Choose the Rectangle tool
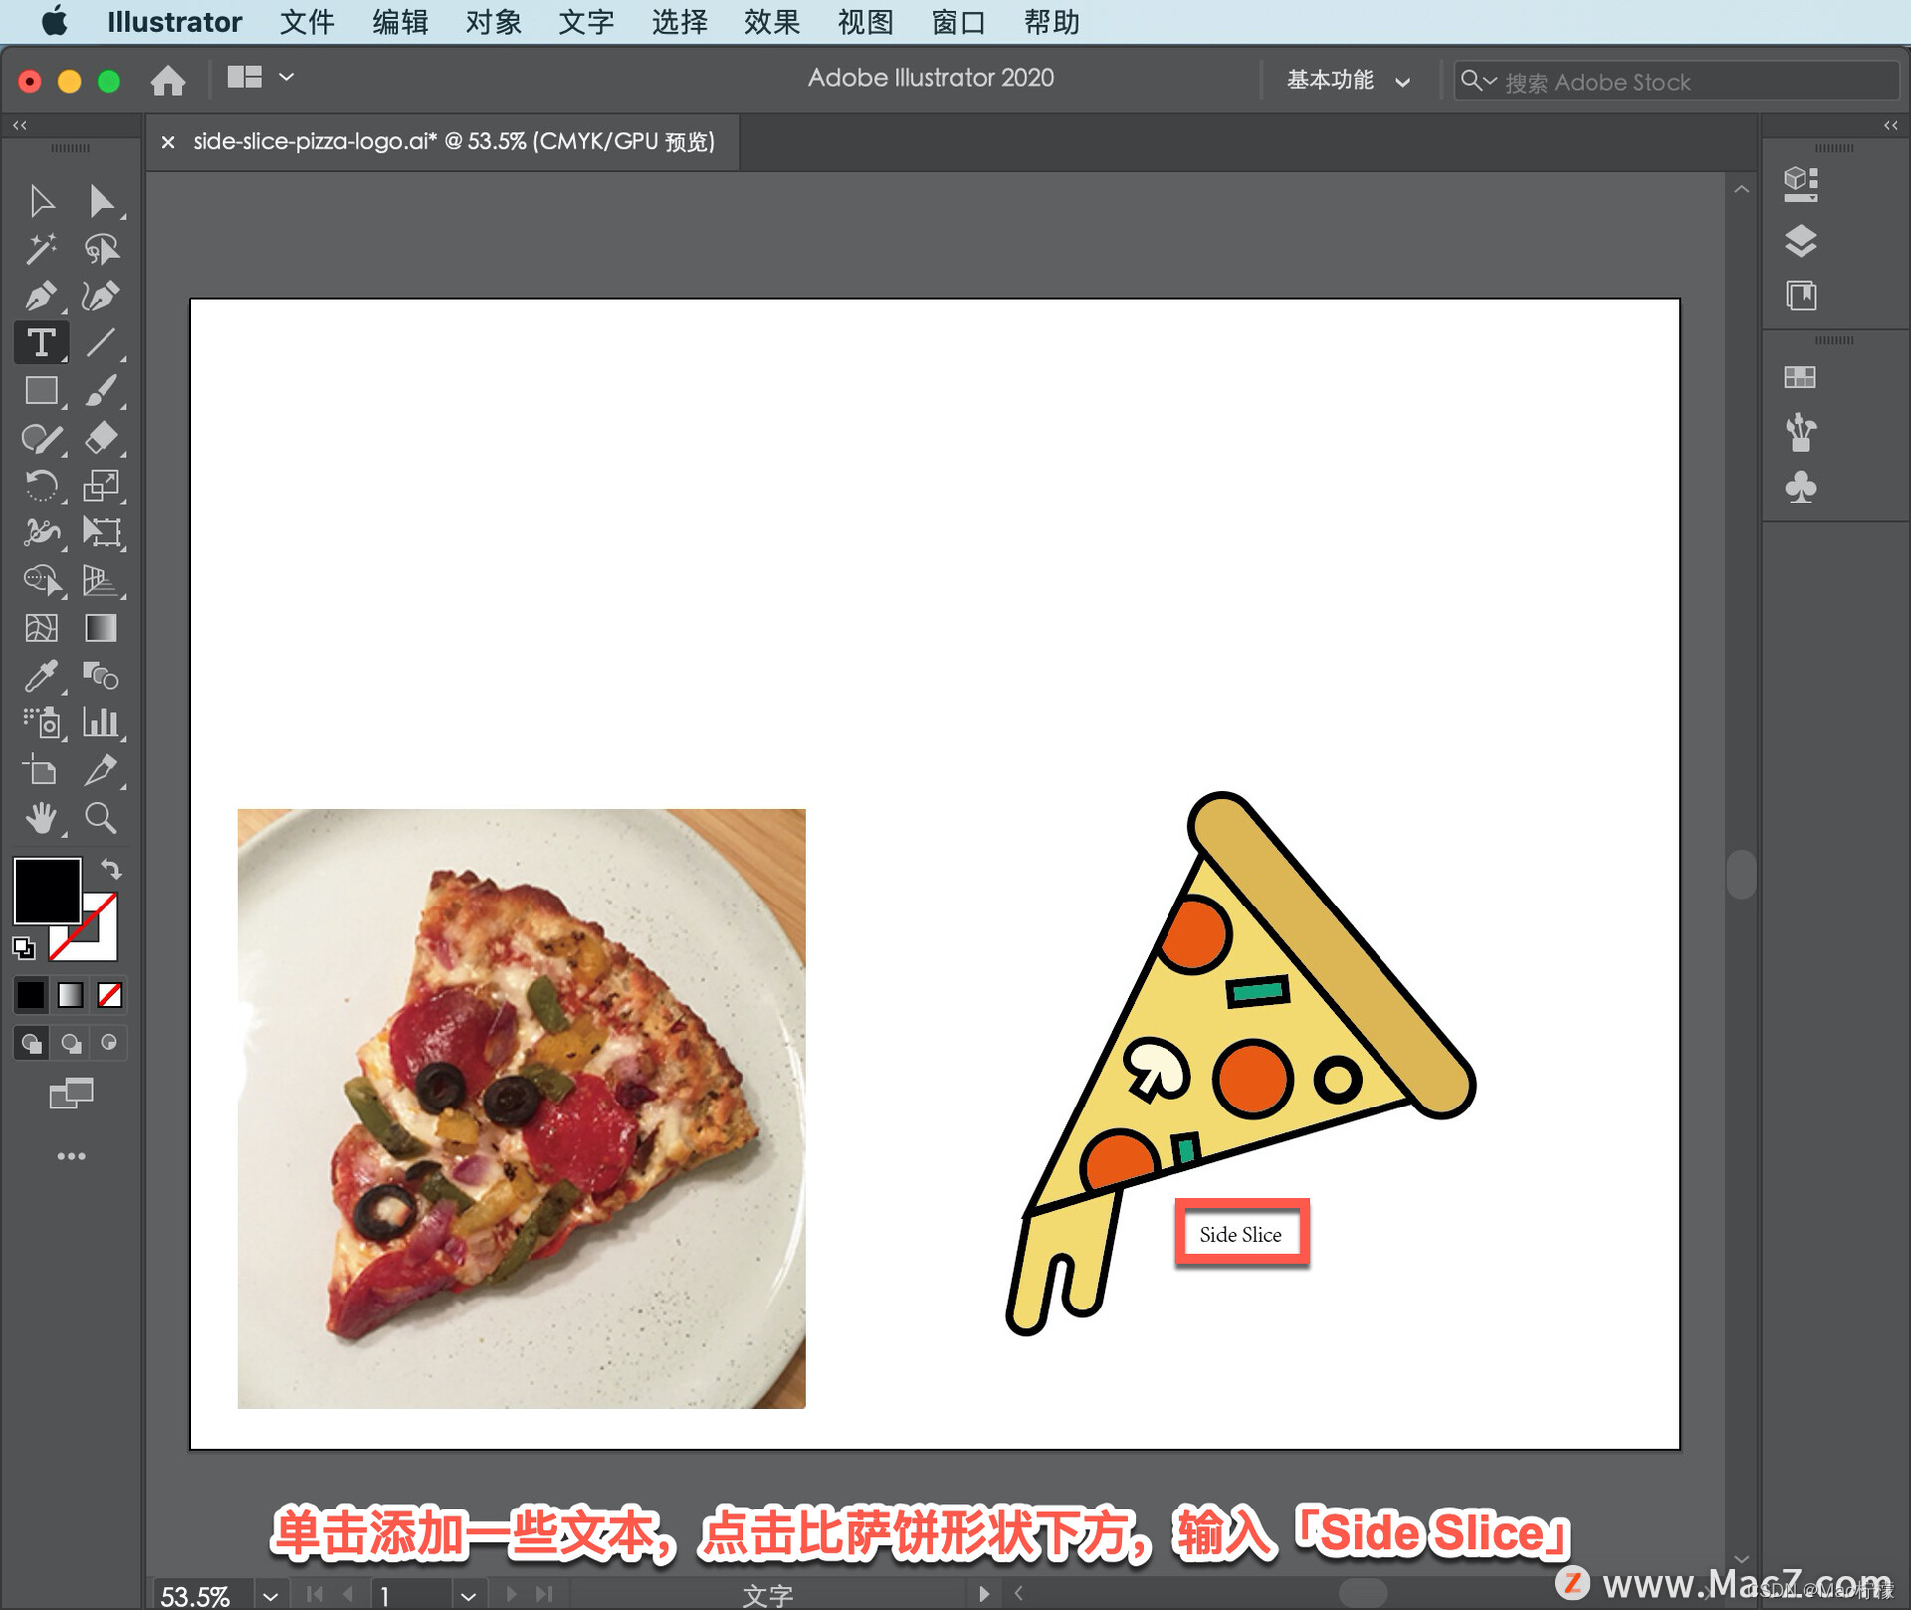This screenshot has width=1911, height=1610. pyautogui.click(x=40, y=390)
